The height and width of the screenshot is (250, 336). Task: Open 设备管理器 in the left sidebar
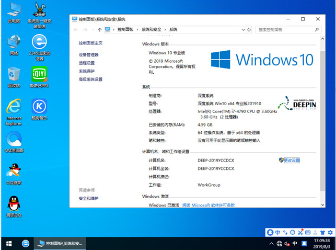tap(89, 54)
